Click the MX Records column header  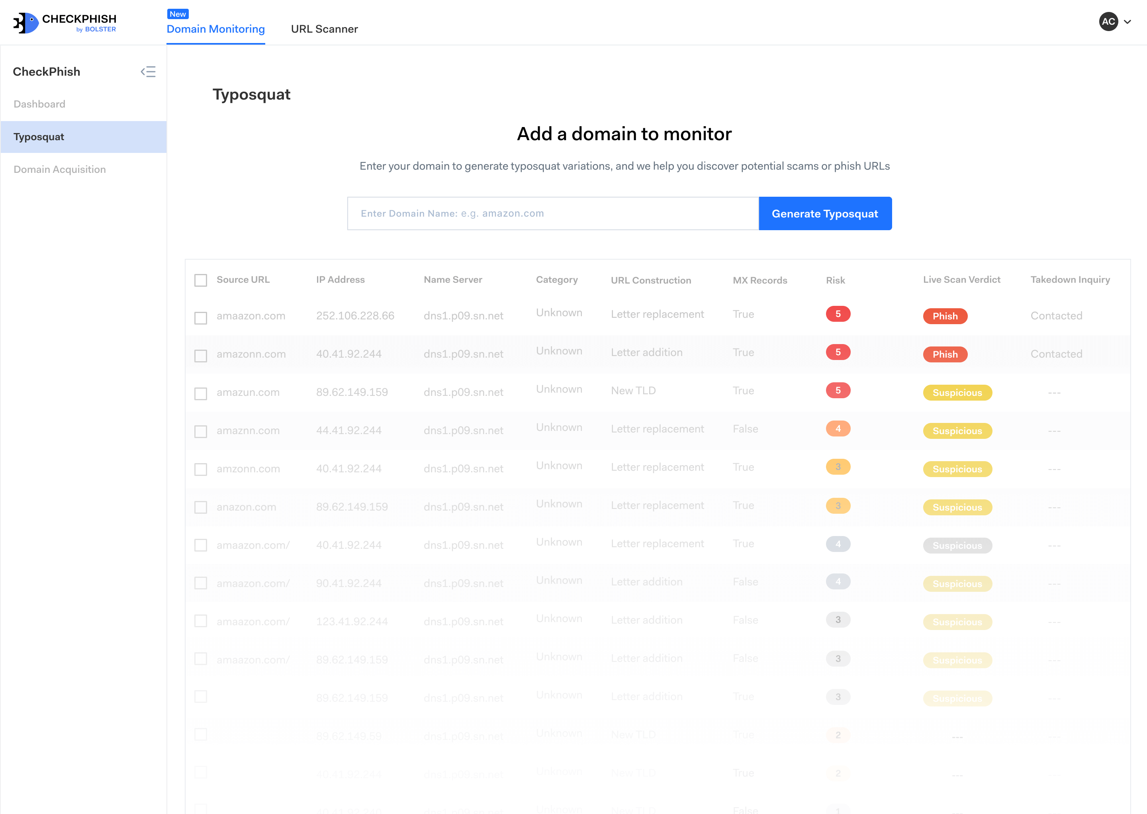tap(760, 280)
